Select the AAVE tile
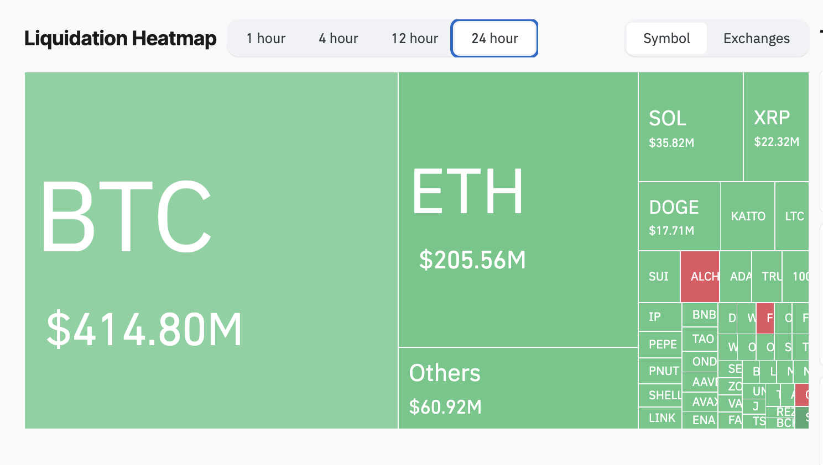This screenshot has height=465, width=823. 700,382
